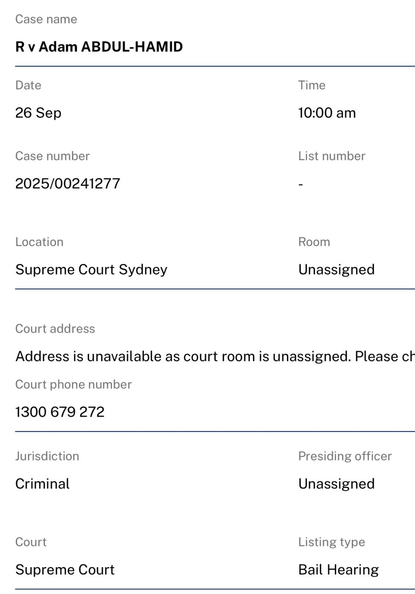Click the Presiding officer label
This screenshot has height=594, width=415.
345,456
